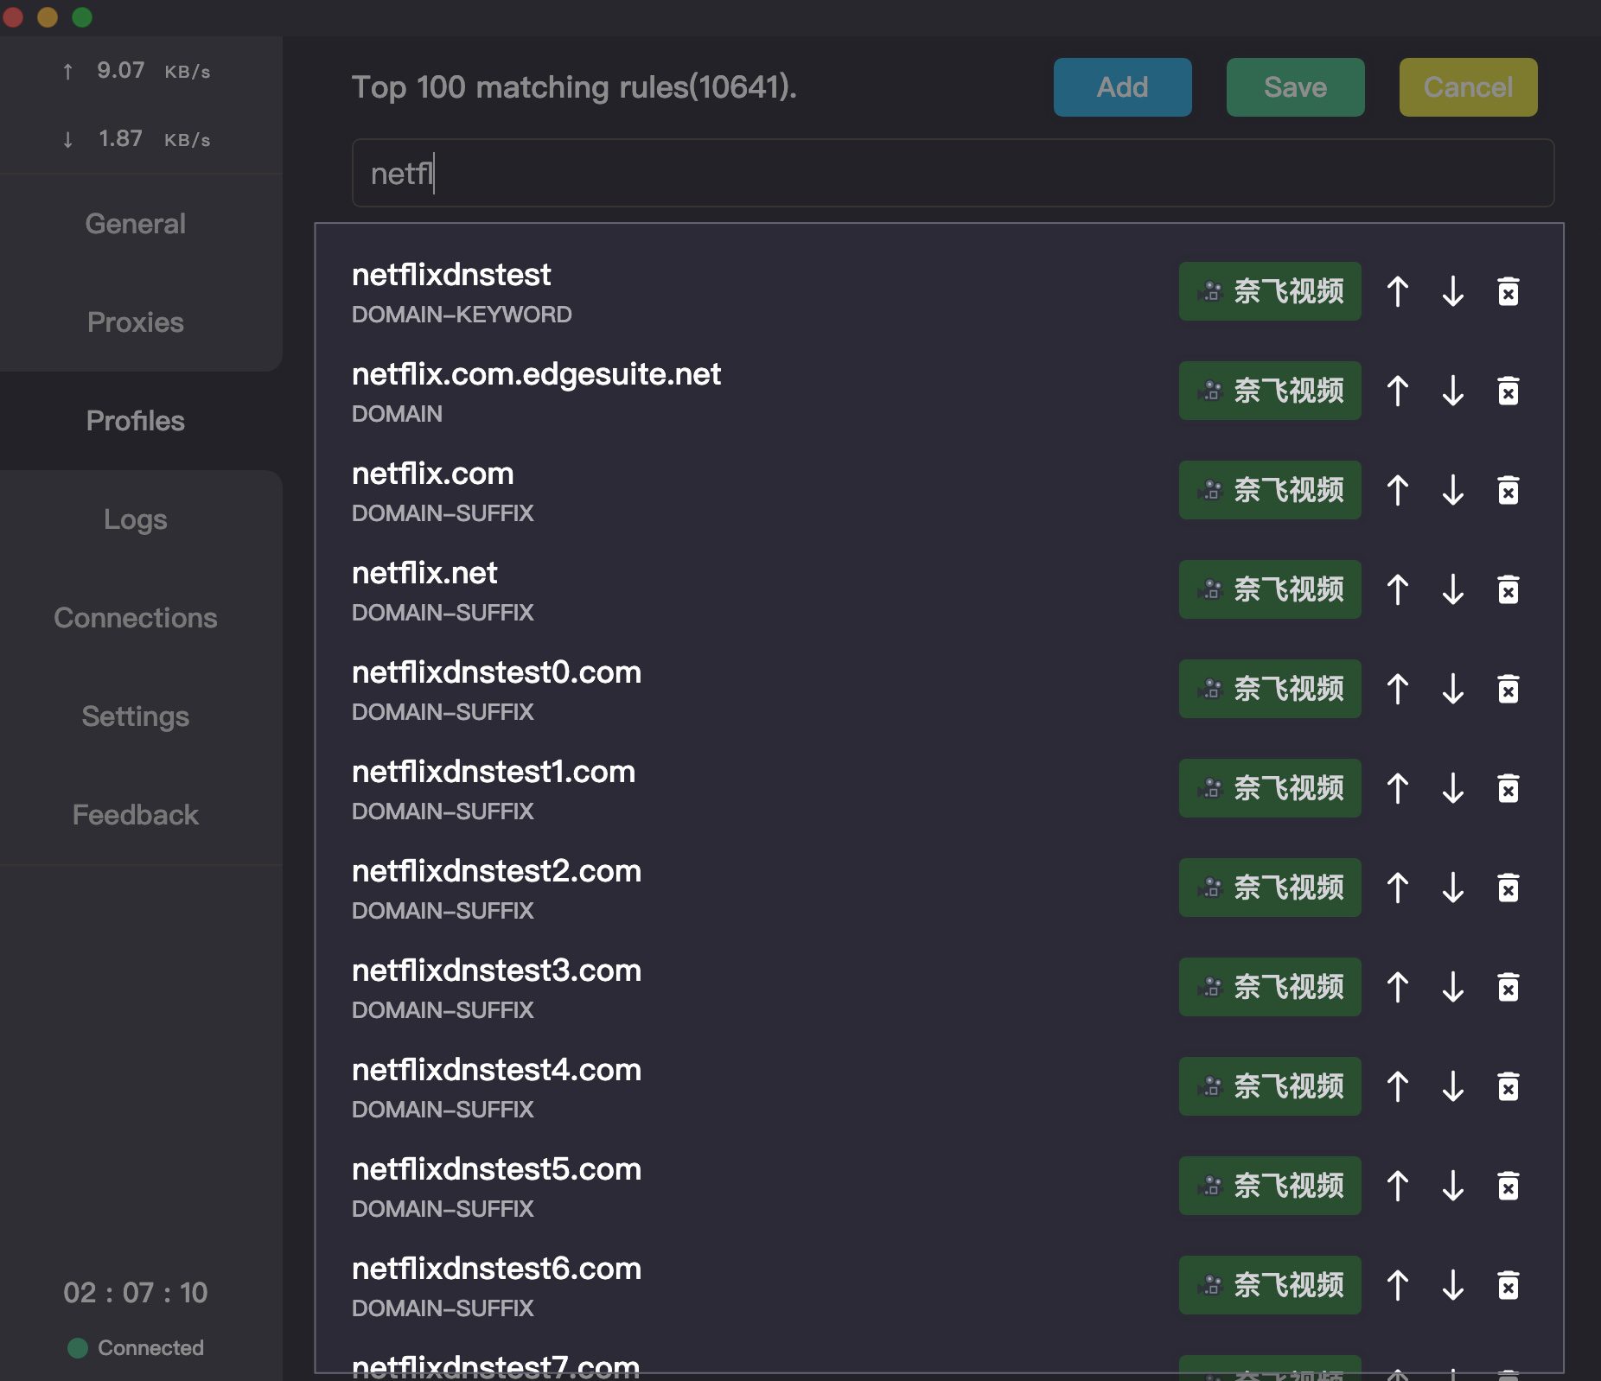Move the netflix.net rule down

tap(1453, 590)
